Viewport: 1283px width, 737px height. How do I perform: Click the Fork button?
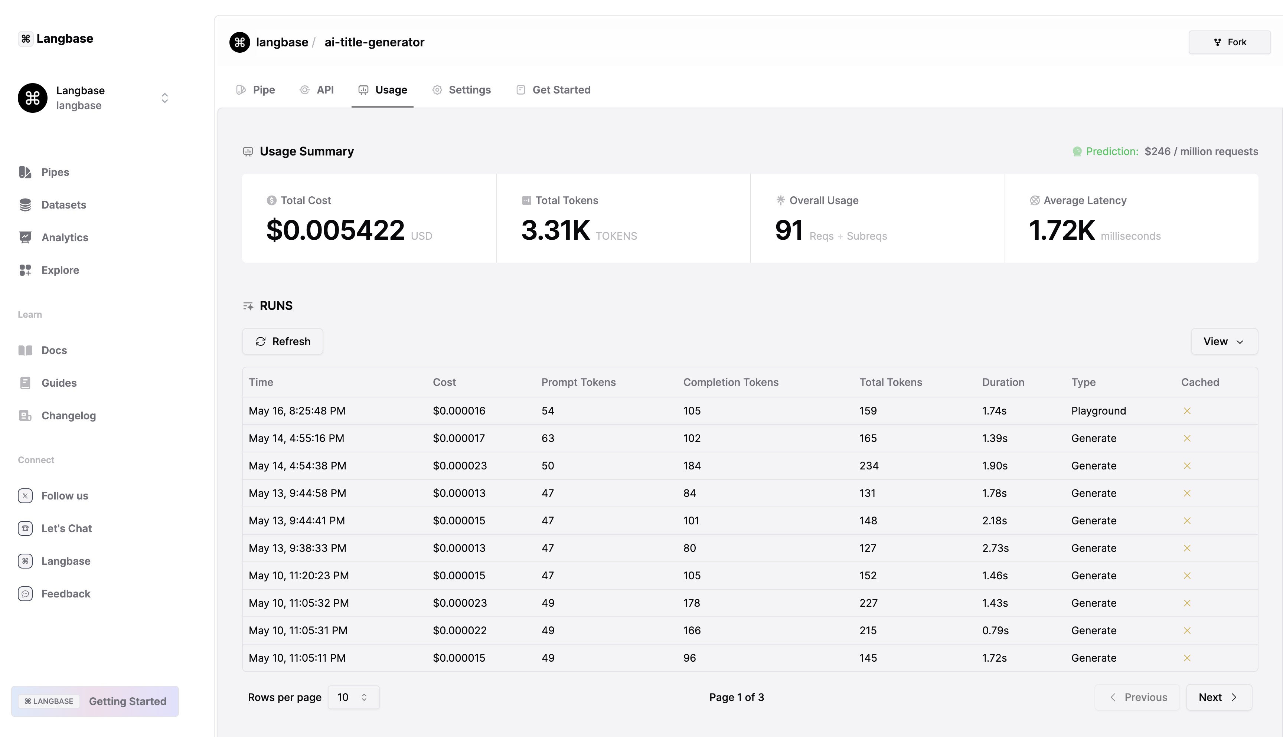1229,42
